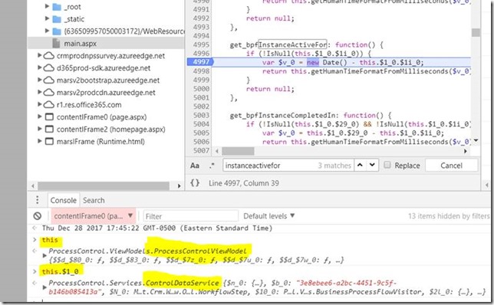The height and width of the screenshot is (305, 494).
Task: Expand contentIFrame0 (page.aspx) frame
Action: click(x=39, y=116)
